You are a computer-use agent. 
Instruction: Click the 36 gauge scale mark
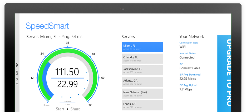pyautogui.click(x=68, y=43)
